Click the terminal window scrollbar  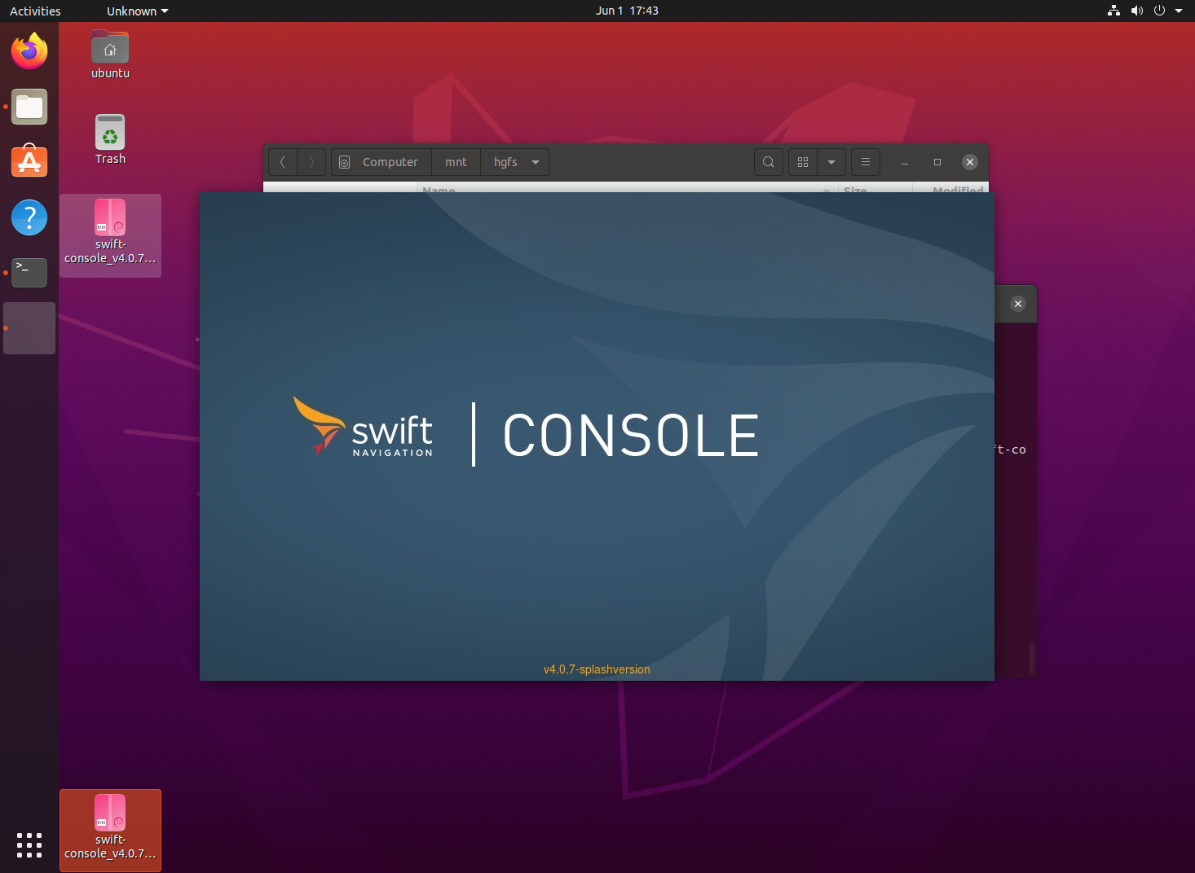pyautogui.click(x=1032, y=657)
